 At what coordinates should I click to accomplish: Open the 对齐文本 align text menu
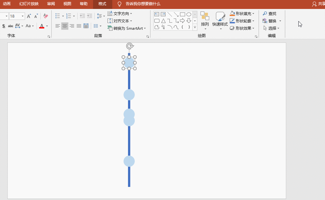click(x=120, y=21)
